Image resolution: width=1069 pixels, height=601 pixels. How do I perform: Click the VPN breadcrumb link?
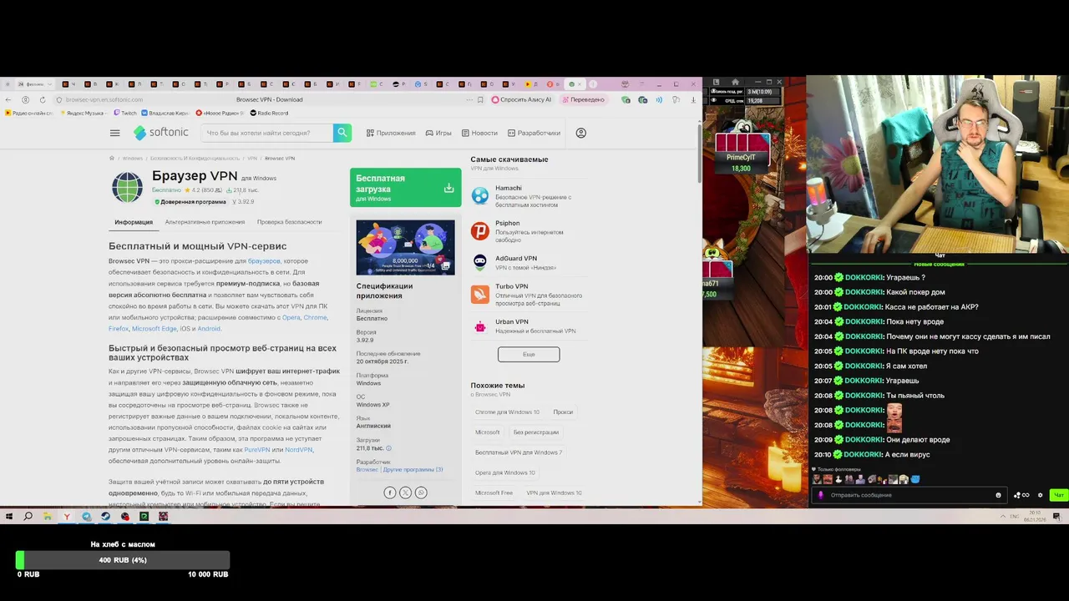[x=252, y=158]
